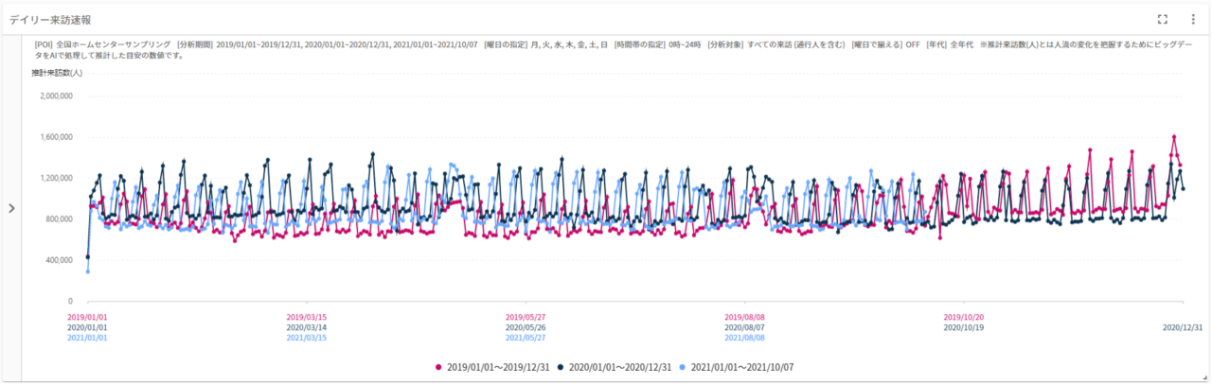The image size is (1212, 384).
Task: Toggle the 2020/01/01～2020/12/31 legend series
Action: (x=618, y=366)
